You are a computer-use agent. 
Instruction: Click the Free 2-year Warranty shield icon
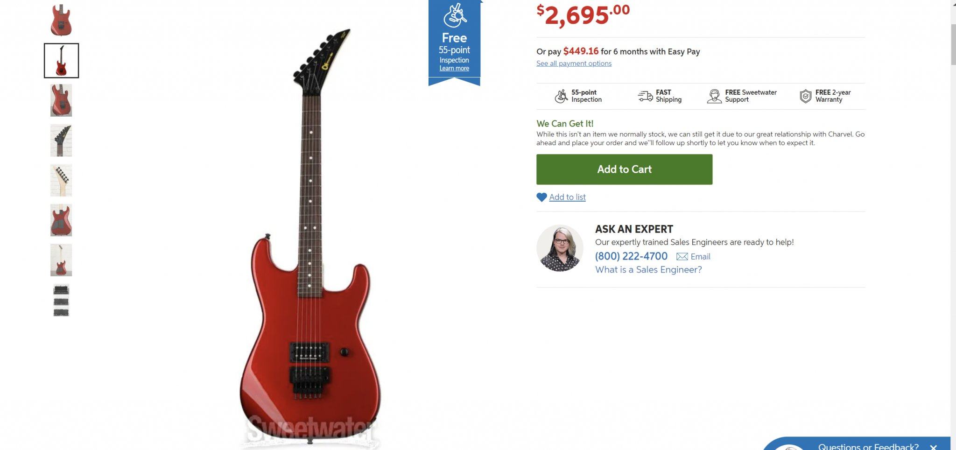tap(806, 96)
